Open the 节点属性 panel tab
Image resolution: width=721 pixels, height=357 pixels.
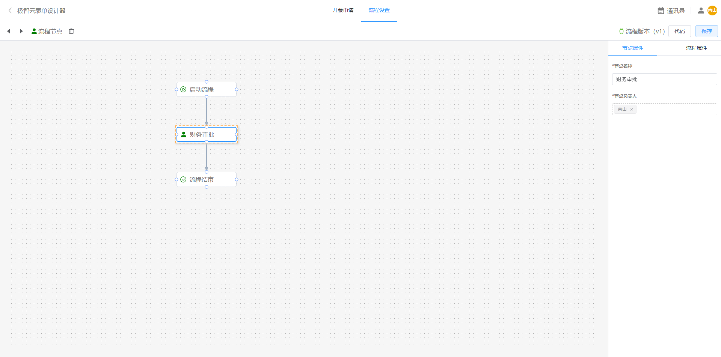tap(632, 48)
